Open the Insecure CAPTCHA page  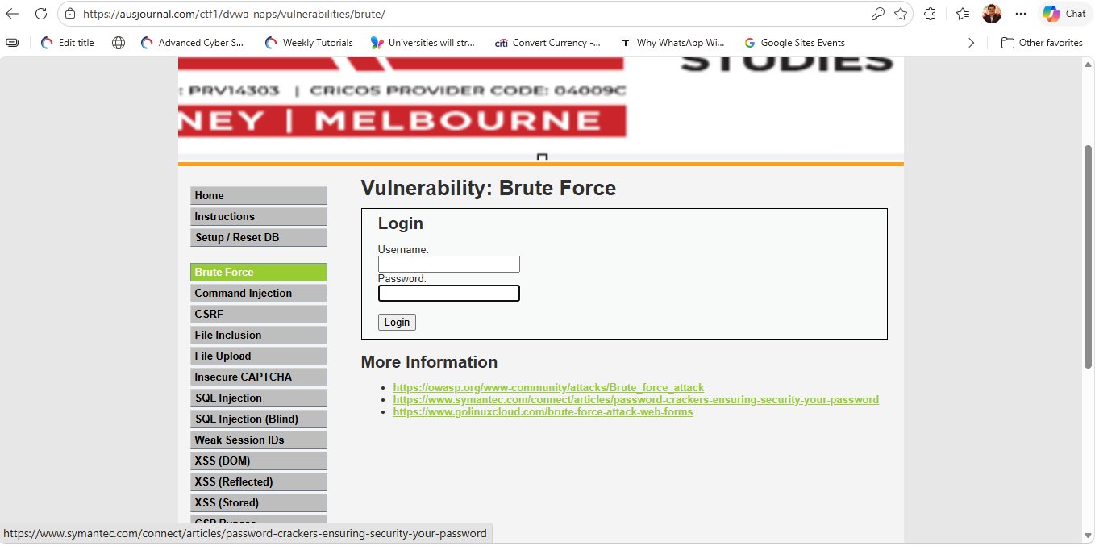click(x=259, y=377)
